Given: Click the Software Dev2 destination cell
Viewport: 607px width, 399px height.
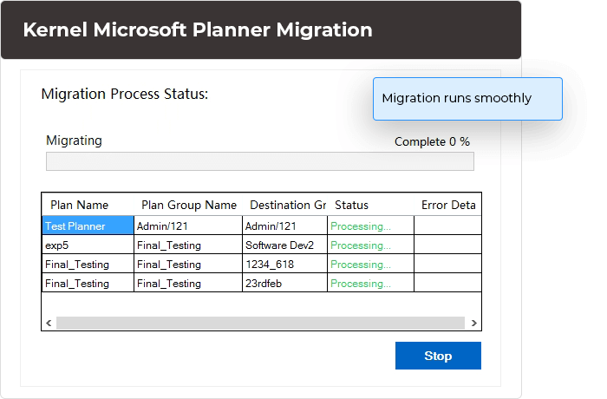Looking at the screenshot, I should click(x=285, y=245).
